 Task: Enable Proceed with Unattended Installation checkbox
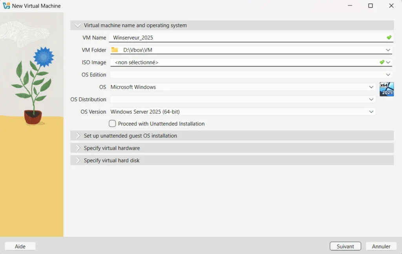point(112,124)
